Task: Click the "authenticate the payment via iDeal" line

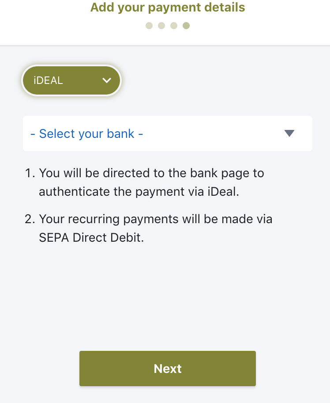Action: click(x=139, y=192)
